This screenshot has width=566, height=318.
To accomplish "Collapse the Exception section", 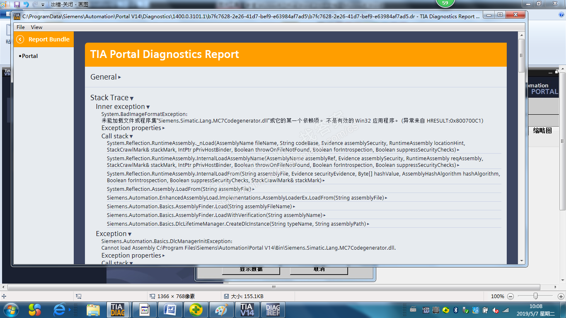I will [x=130, y=234].
